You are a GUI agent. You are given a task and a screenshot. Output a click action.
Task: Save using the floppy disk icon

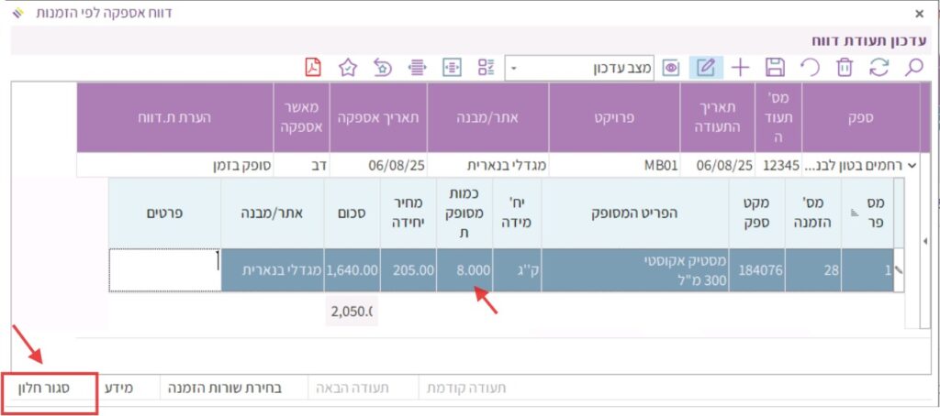click(x=775, y=67)
